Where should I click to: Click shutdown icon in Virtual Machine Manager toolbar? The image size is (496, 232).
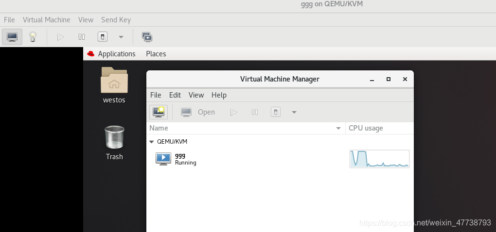point(276,112)
